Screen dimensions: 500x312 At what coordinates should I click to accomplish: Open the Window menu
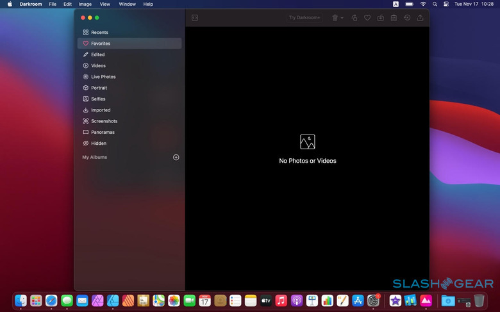[x=127, y=4]
